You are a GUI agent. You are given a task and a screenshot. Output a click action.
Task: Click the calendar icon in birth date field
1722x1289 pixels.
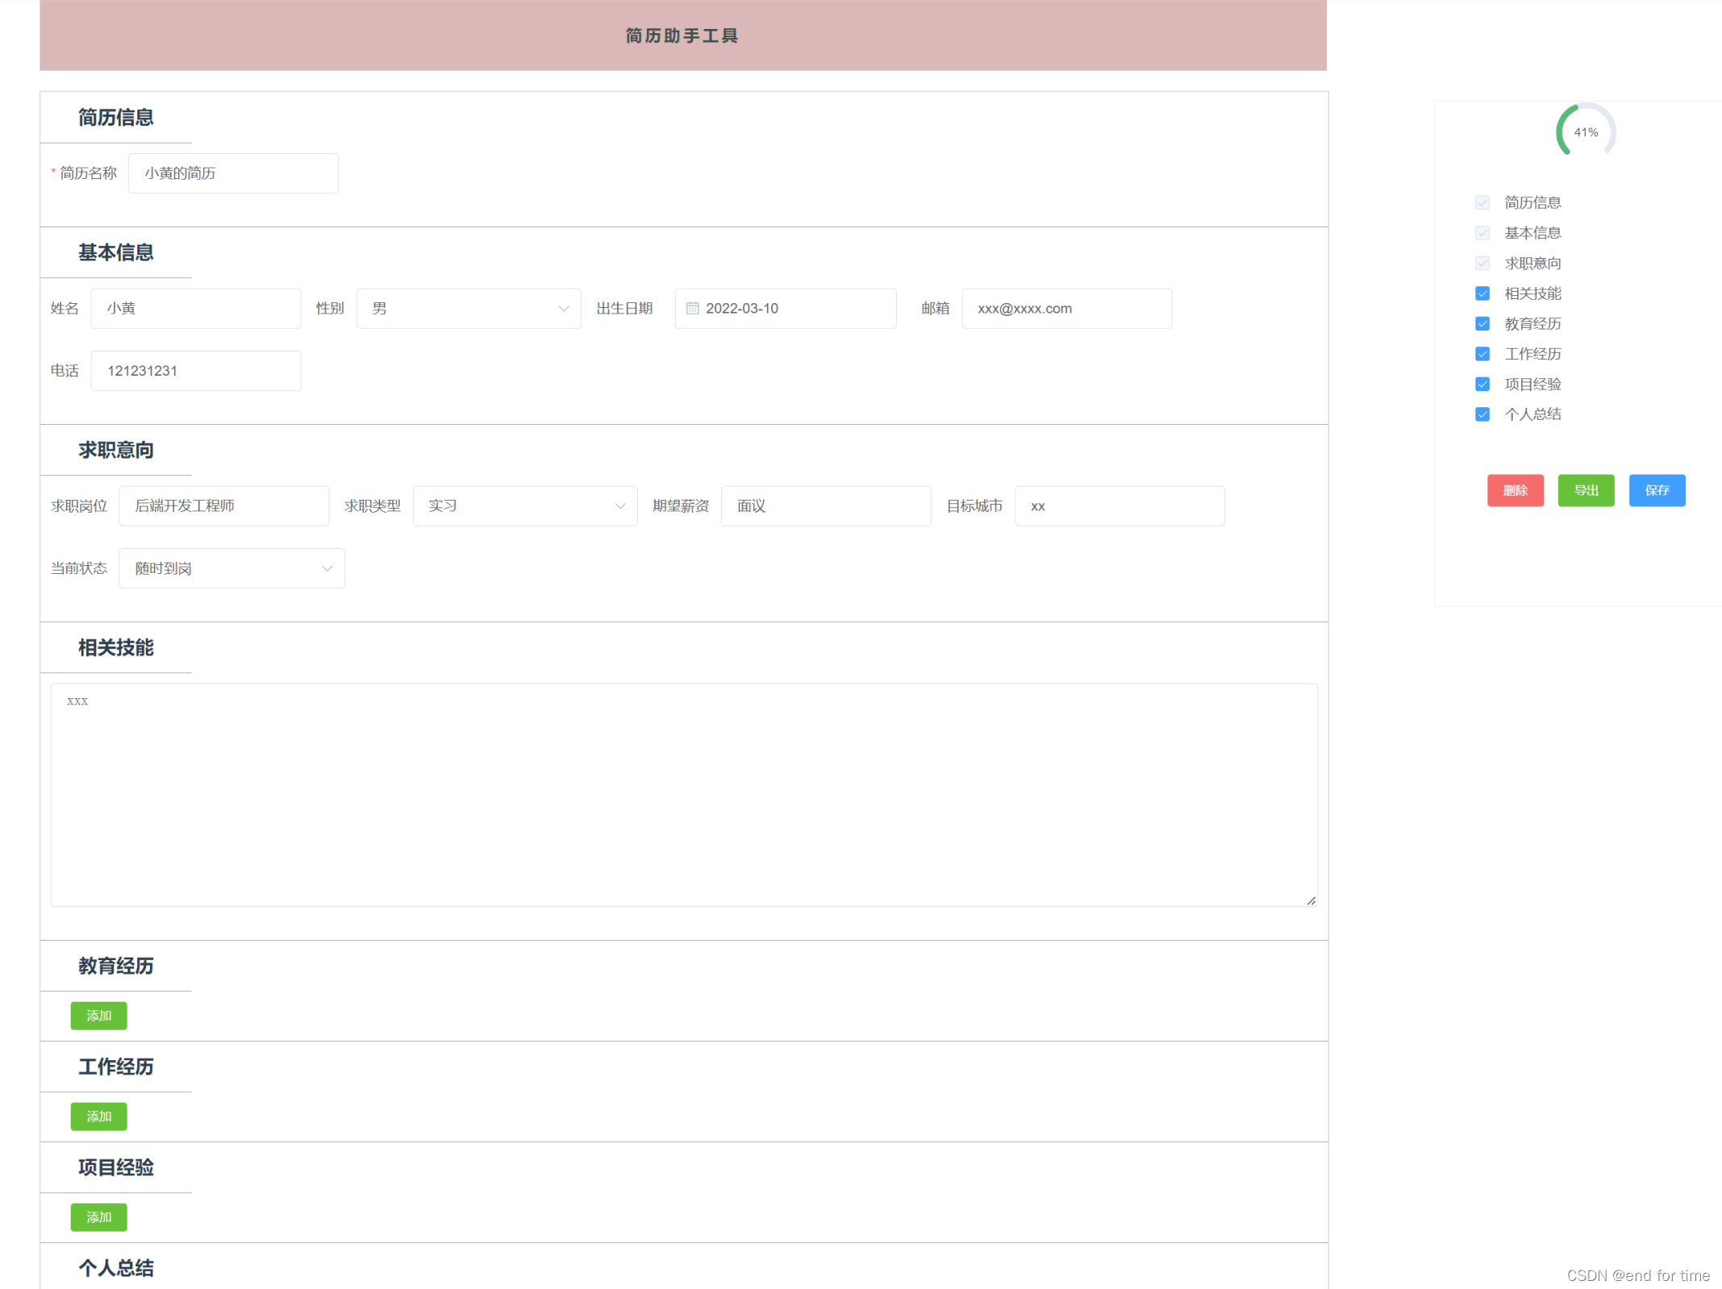coord(692,308)
